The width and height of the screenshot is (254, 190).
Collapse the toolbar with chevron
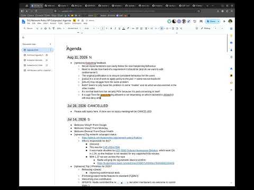[x=222, y=28]
